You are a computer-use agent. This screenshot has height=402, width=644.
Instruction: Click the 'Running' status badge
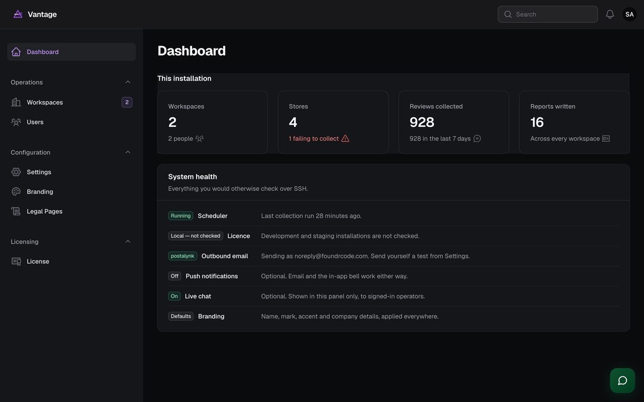[181, 216]
